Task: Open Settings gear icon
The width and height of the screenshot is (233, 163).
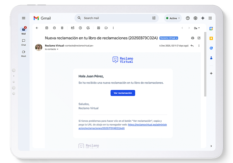Action: point(195,18)
